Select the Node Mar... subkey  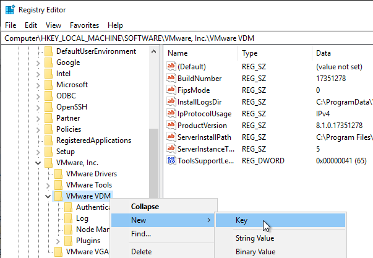(93, 230)
